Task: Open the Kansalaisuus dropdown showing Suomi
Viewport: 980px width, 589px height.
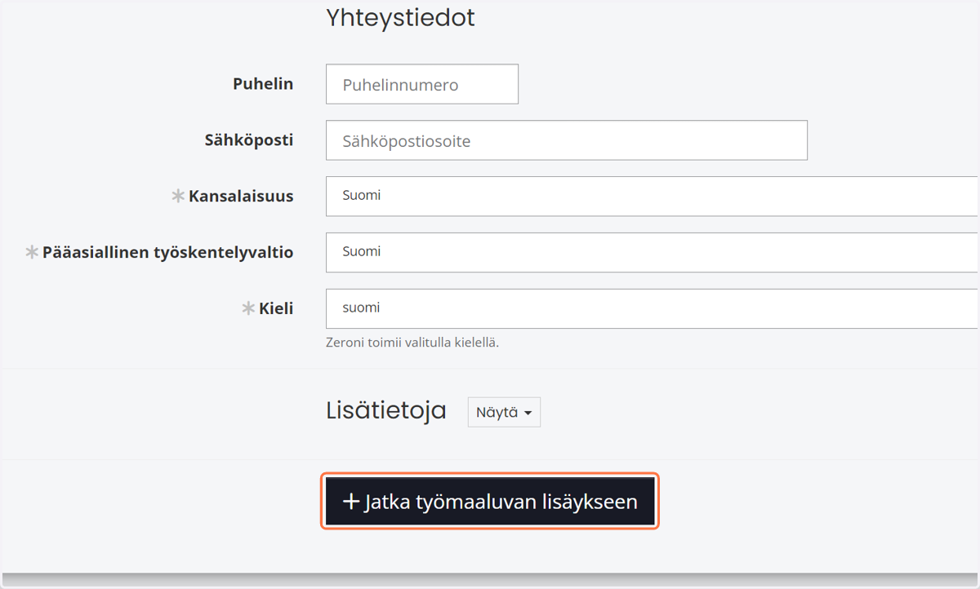Action: coord(653,196)
